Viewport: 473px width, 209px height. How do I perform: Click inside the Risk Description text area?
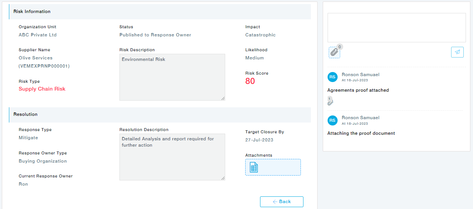[x=172, y=77]
